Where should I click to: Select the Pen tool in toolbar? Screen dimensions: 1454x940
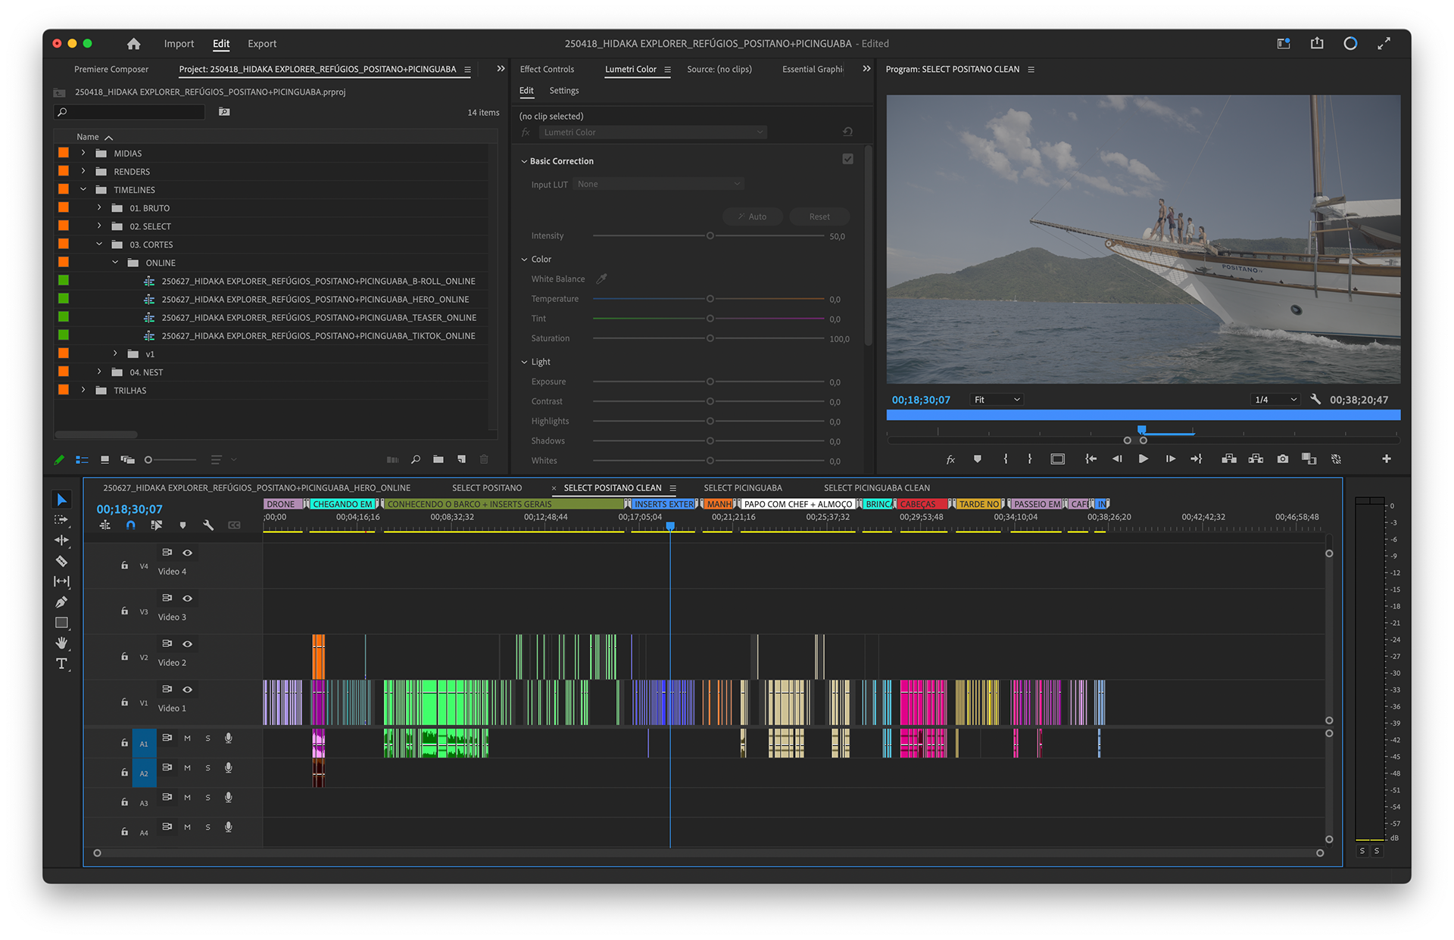61,602
